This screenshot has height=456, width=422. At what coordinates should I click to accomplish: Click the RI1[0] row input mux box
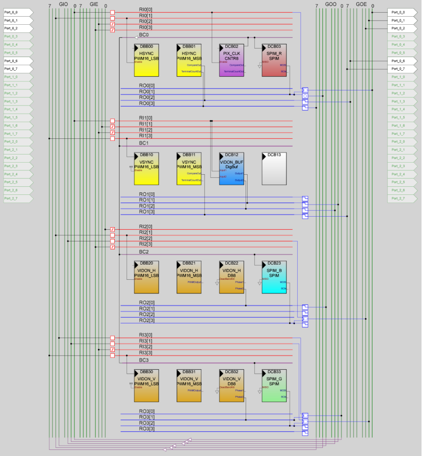coord(113,121)
